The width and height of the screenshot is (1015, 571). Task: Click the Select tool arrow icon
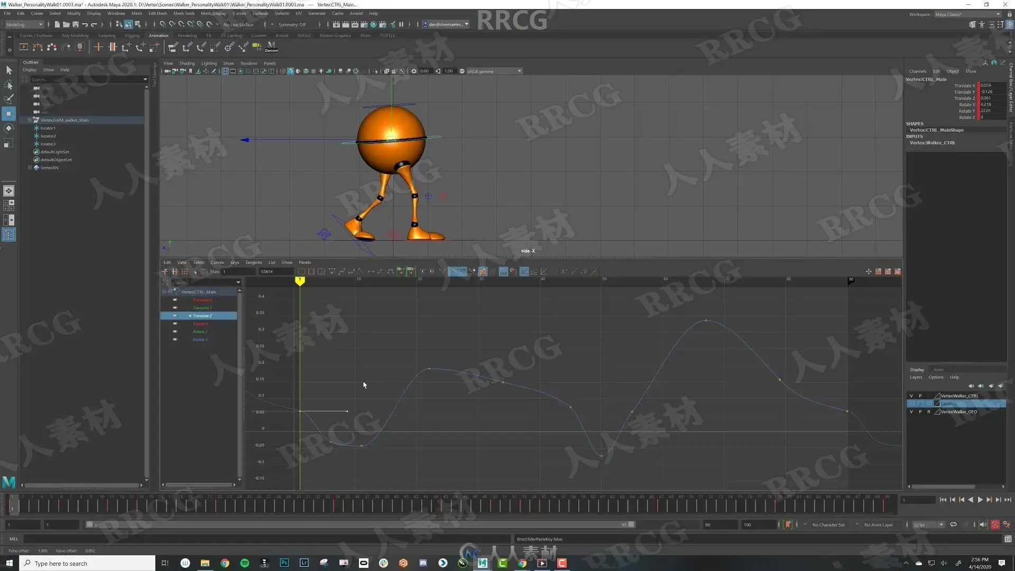(9, 70)
